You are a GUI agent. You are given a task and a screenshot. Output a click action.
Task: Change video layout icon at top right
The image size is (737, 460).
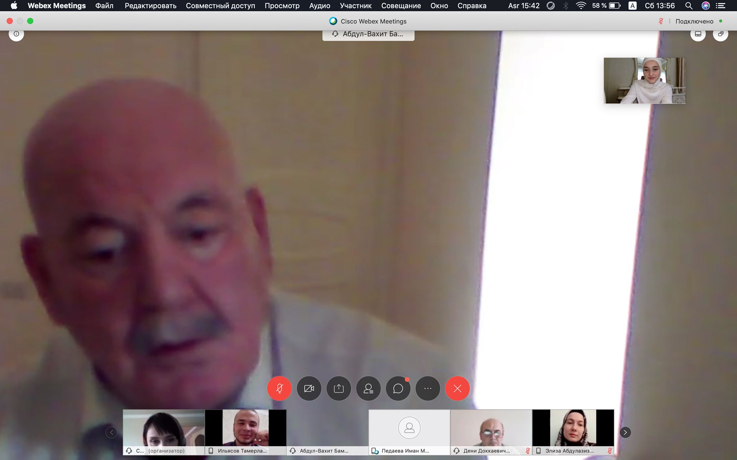click(x=698, y=34)
